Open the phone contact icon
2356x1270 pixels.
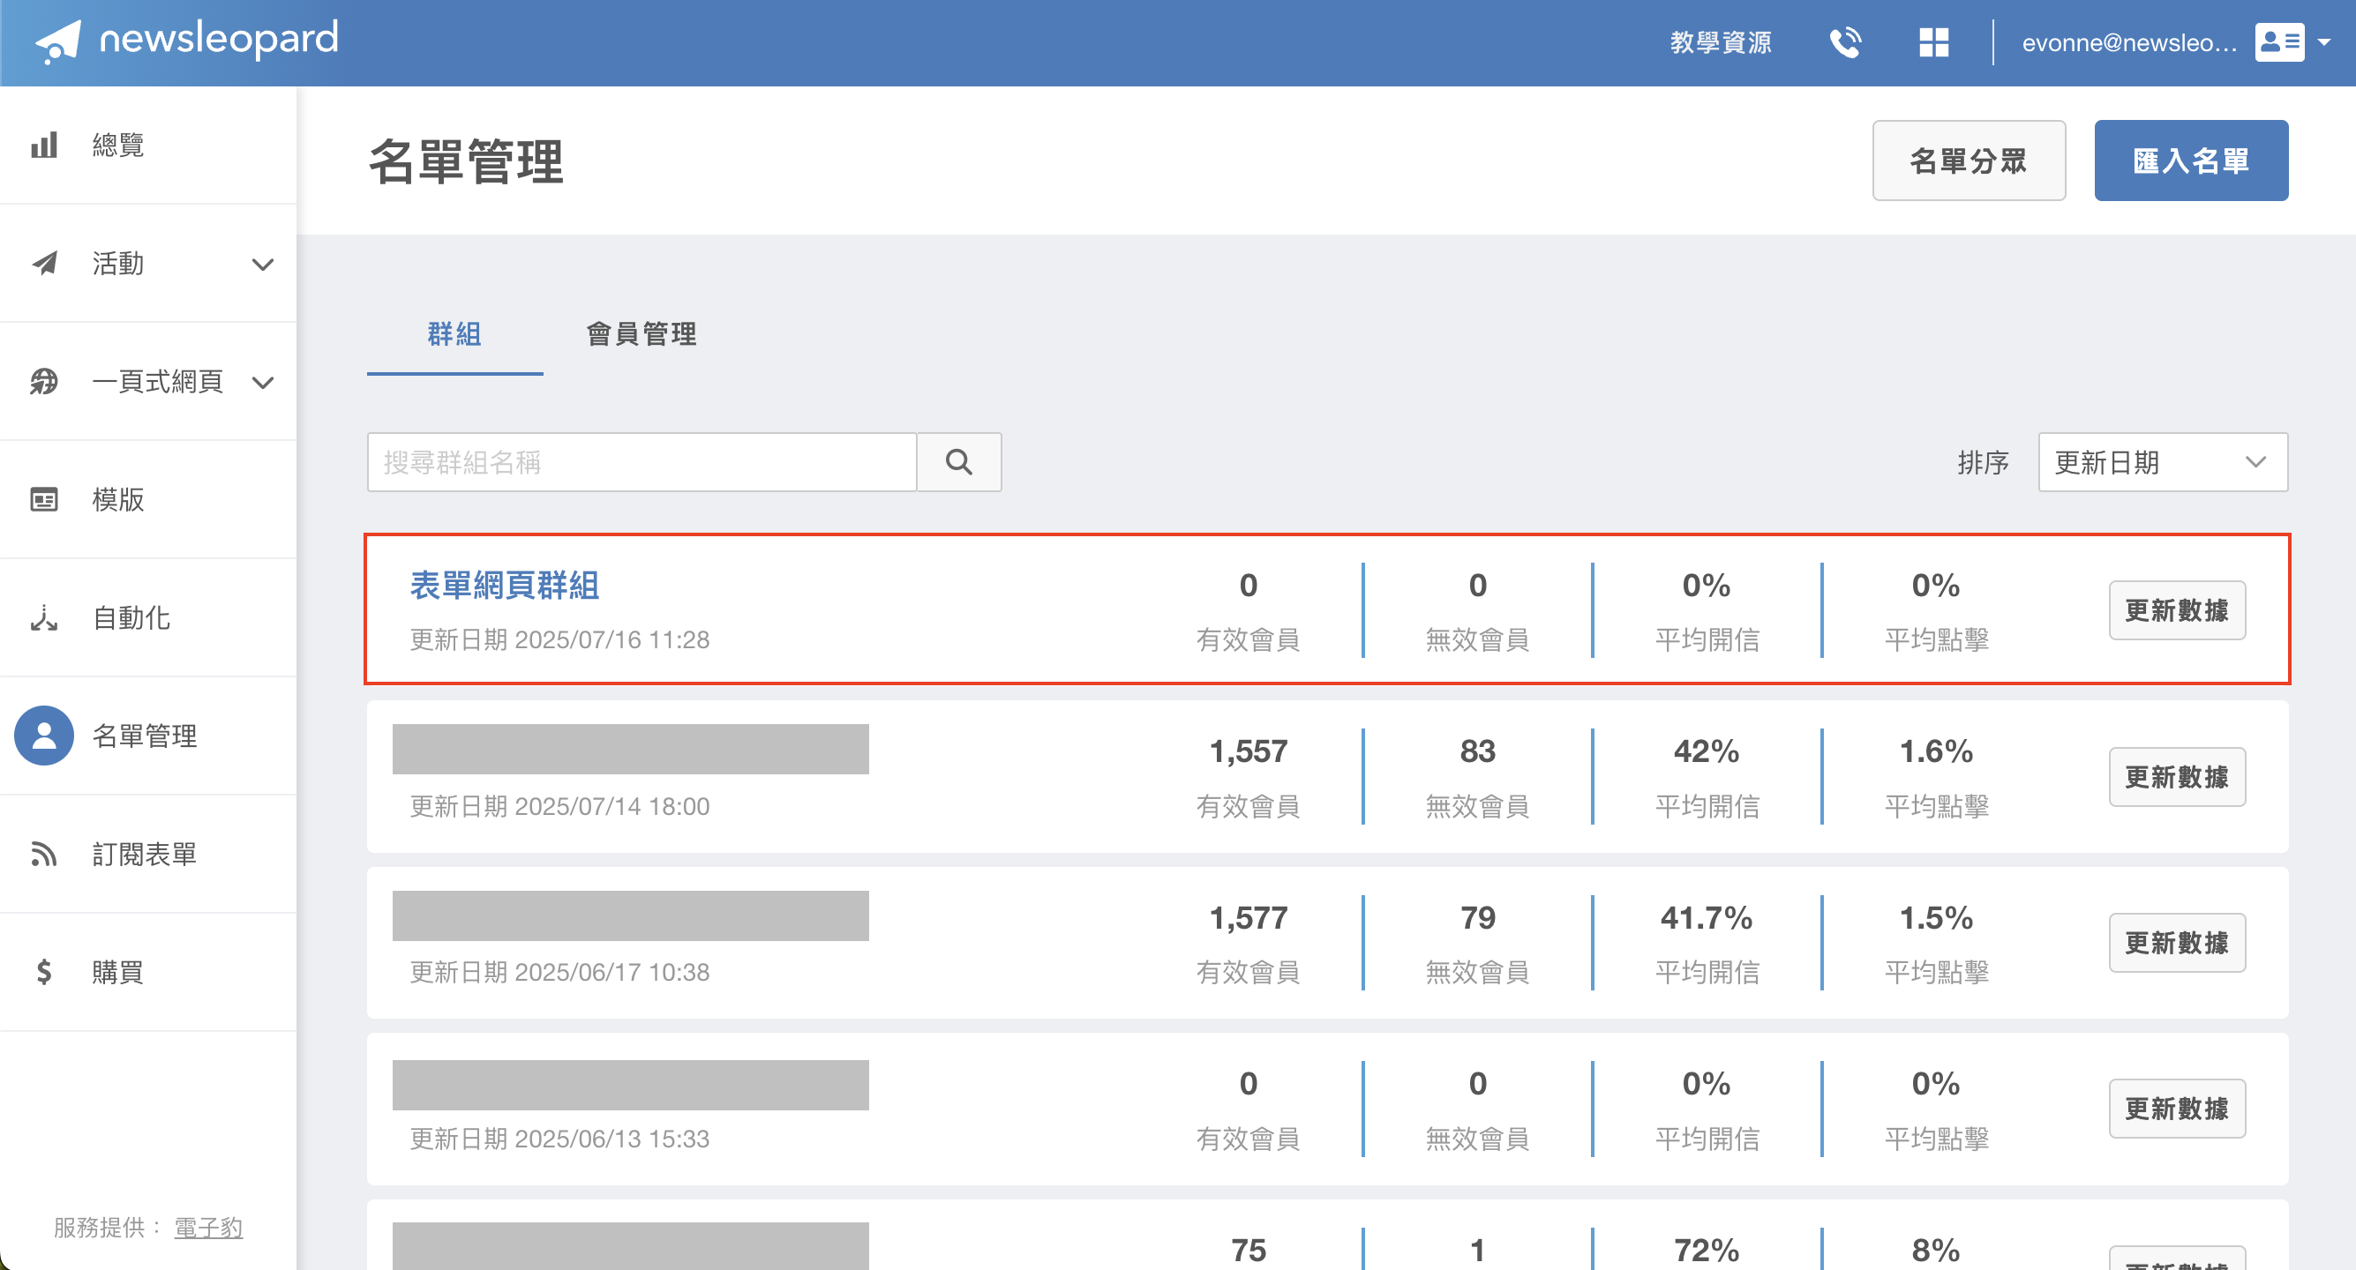coord(1845,42)
